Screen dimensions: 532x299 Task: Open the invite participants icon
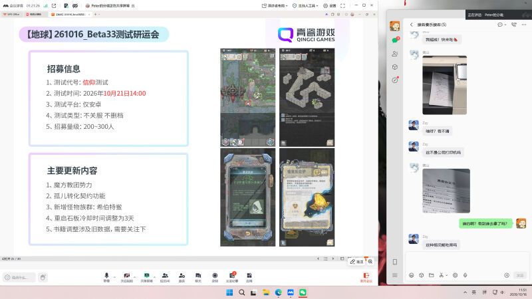click(182, 277)
